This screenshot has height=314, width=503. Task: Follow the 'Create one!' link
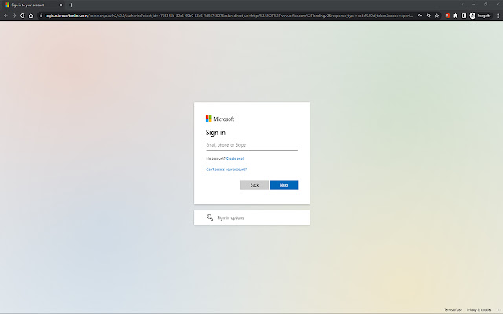[235, 159]
